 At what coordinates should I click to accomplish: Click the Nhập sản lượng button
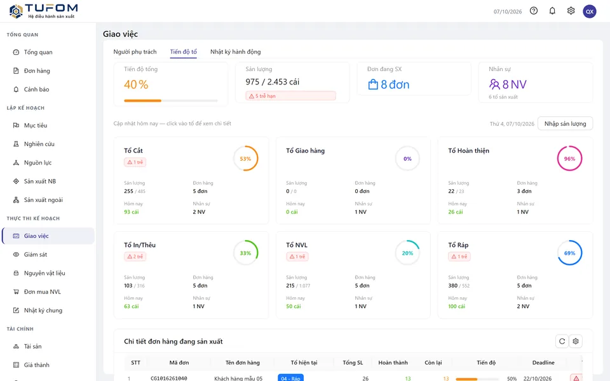point(565,124)
